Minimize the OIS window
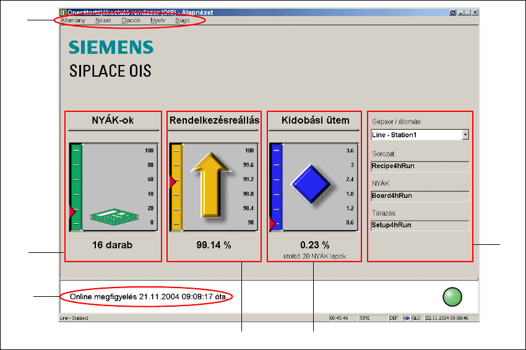Screen dimensions: 526x350 coord(462,12)
